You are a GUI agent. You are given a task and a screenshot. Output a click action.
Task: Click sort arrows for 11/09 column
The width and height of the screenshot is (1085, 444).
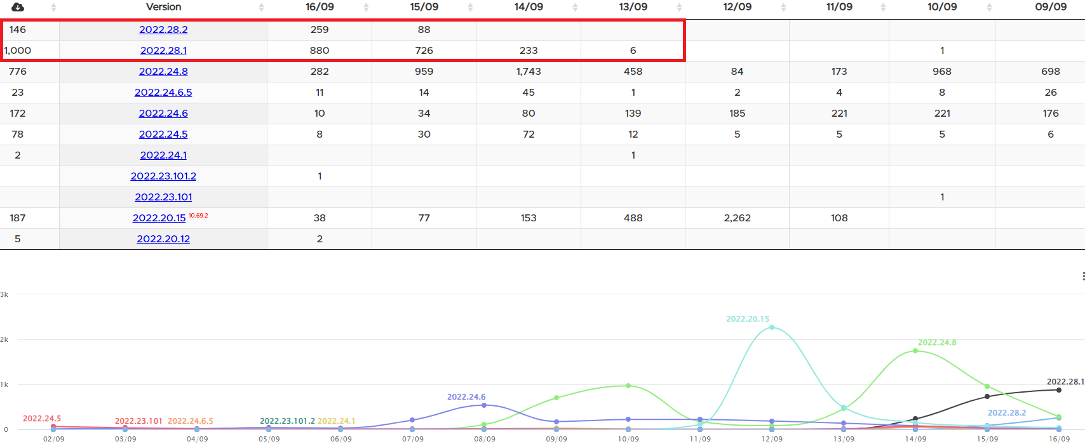click(883, 7)
